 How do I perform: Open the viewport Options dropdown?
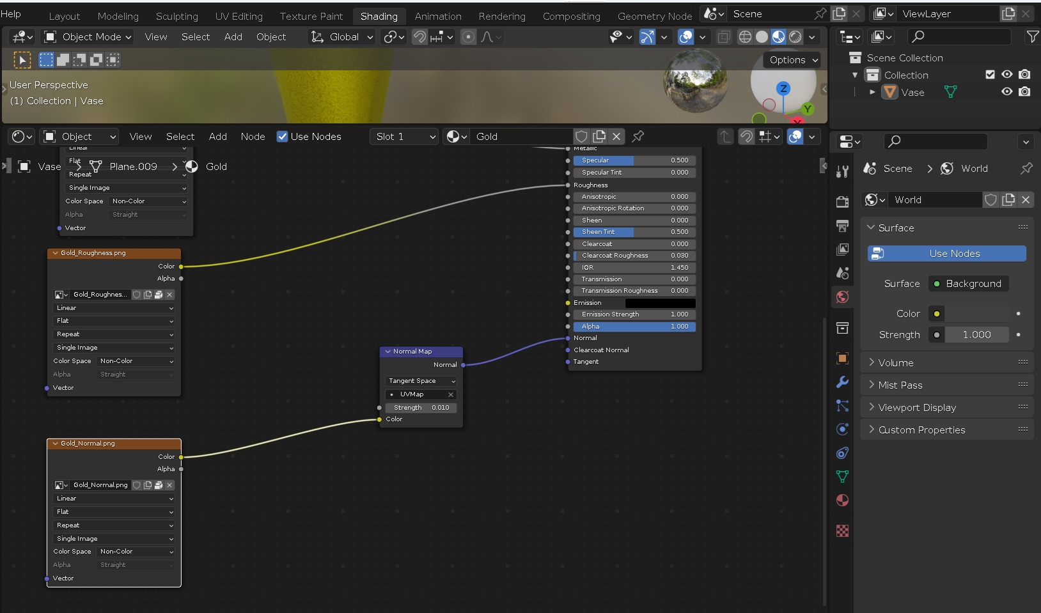click(x=792, y=59)
